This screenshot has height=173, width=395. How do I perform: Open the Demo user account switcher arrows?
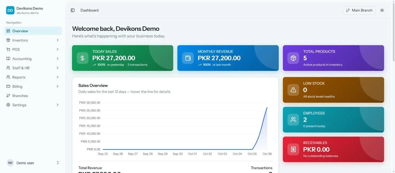pos(58,163)
